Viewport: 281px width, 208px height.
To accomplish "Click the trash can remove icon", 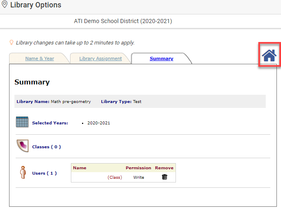I will coord(164,177).
